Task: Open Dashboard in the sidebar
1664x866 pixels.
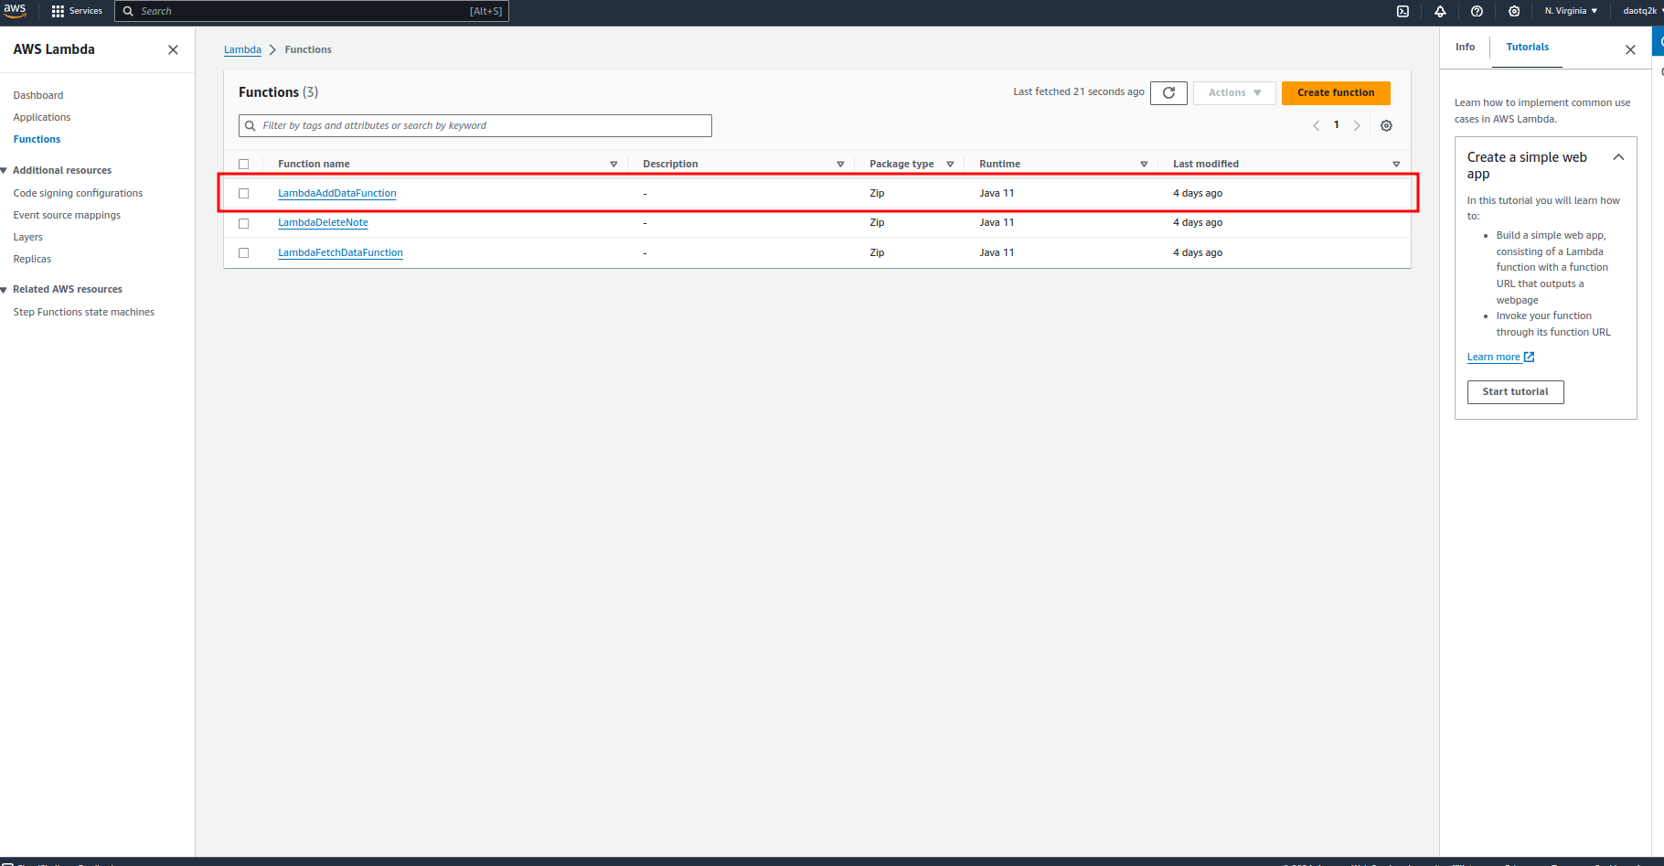Action: click(38, 95)
